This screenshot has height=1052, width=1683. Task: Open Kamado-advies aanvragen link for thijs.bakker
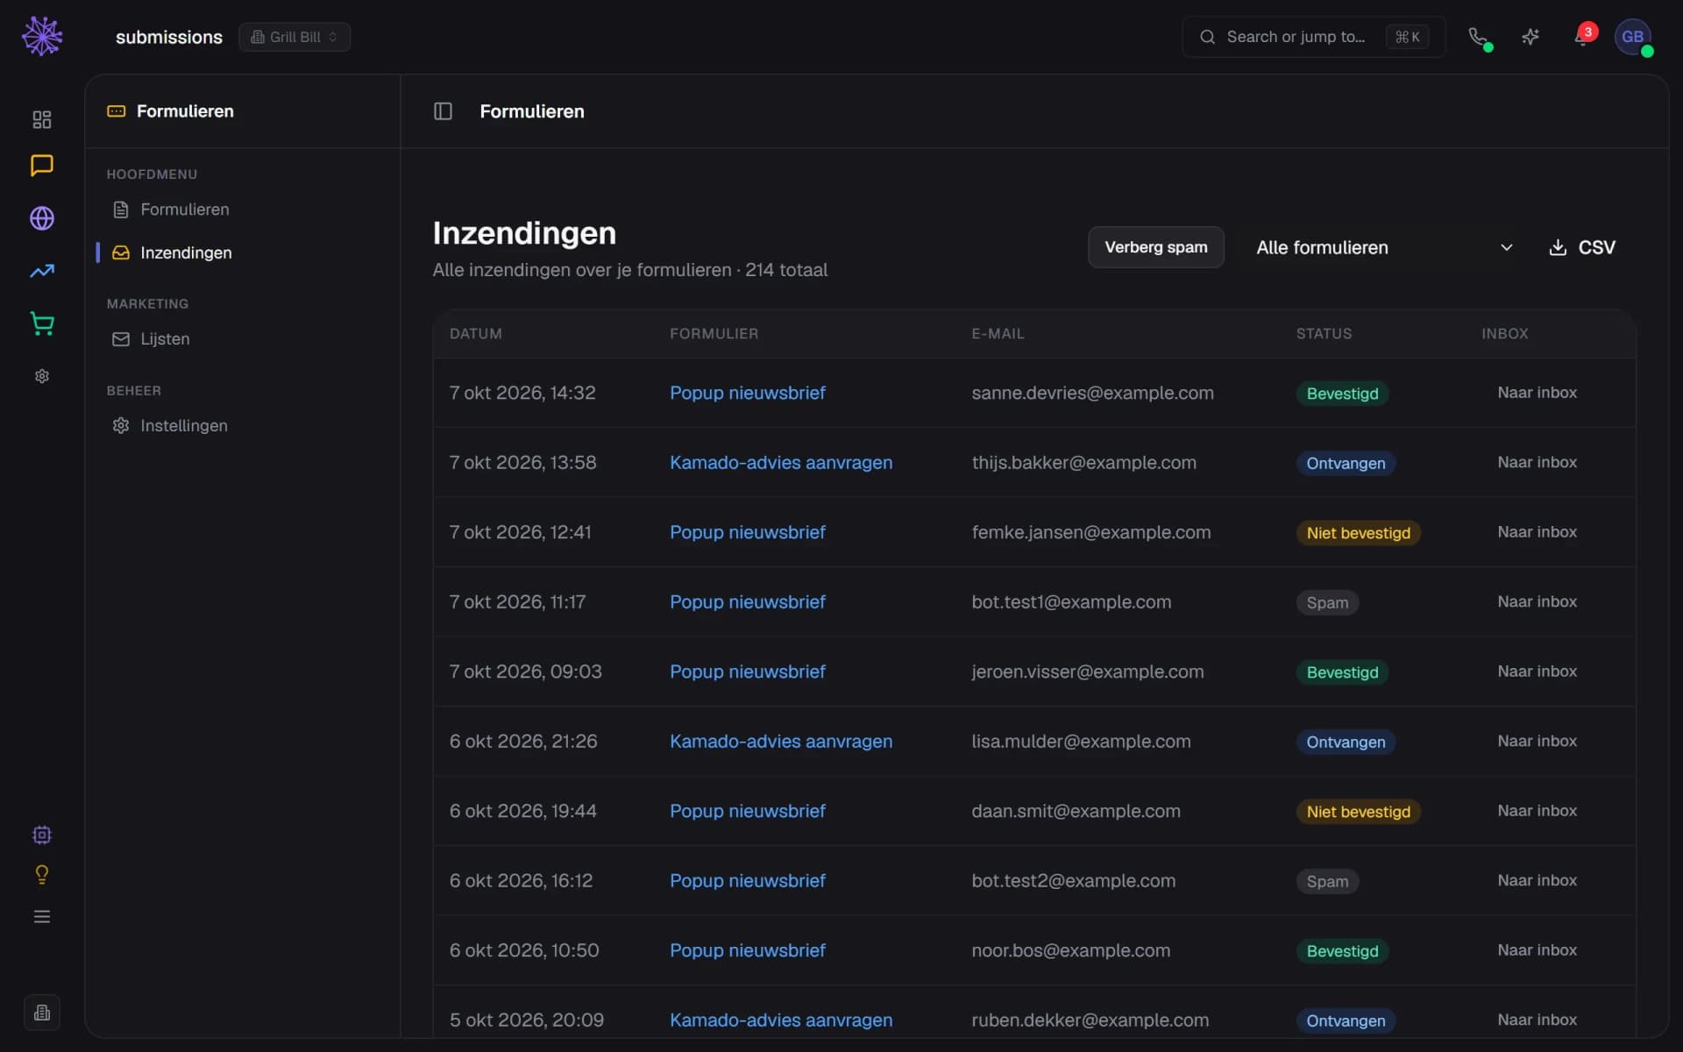coord(781,463)
